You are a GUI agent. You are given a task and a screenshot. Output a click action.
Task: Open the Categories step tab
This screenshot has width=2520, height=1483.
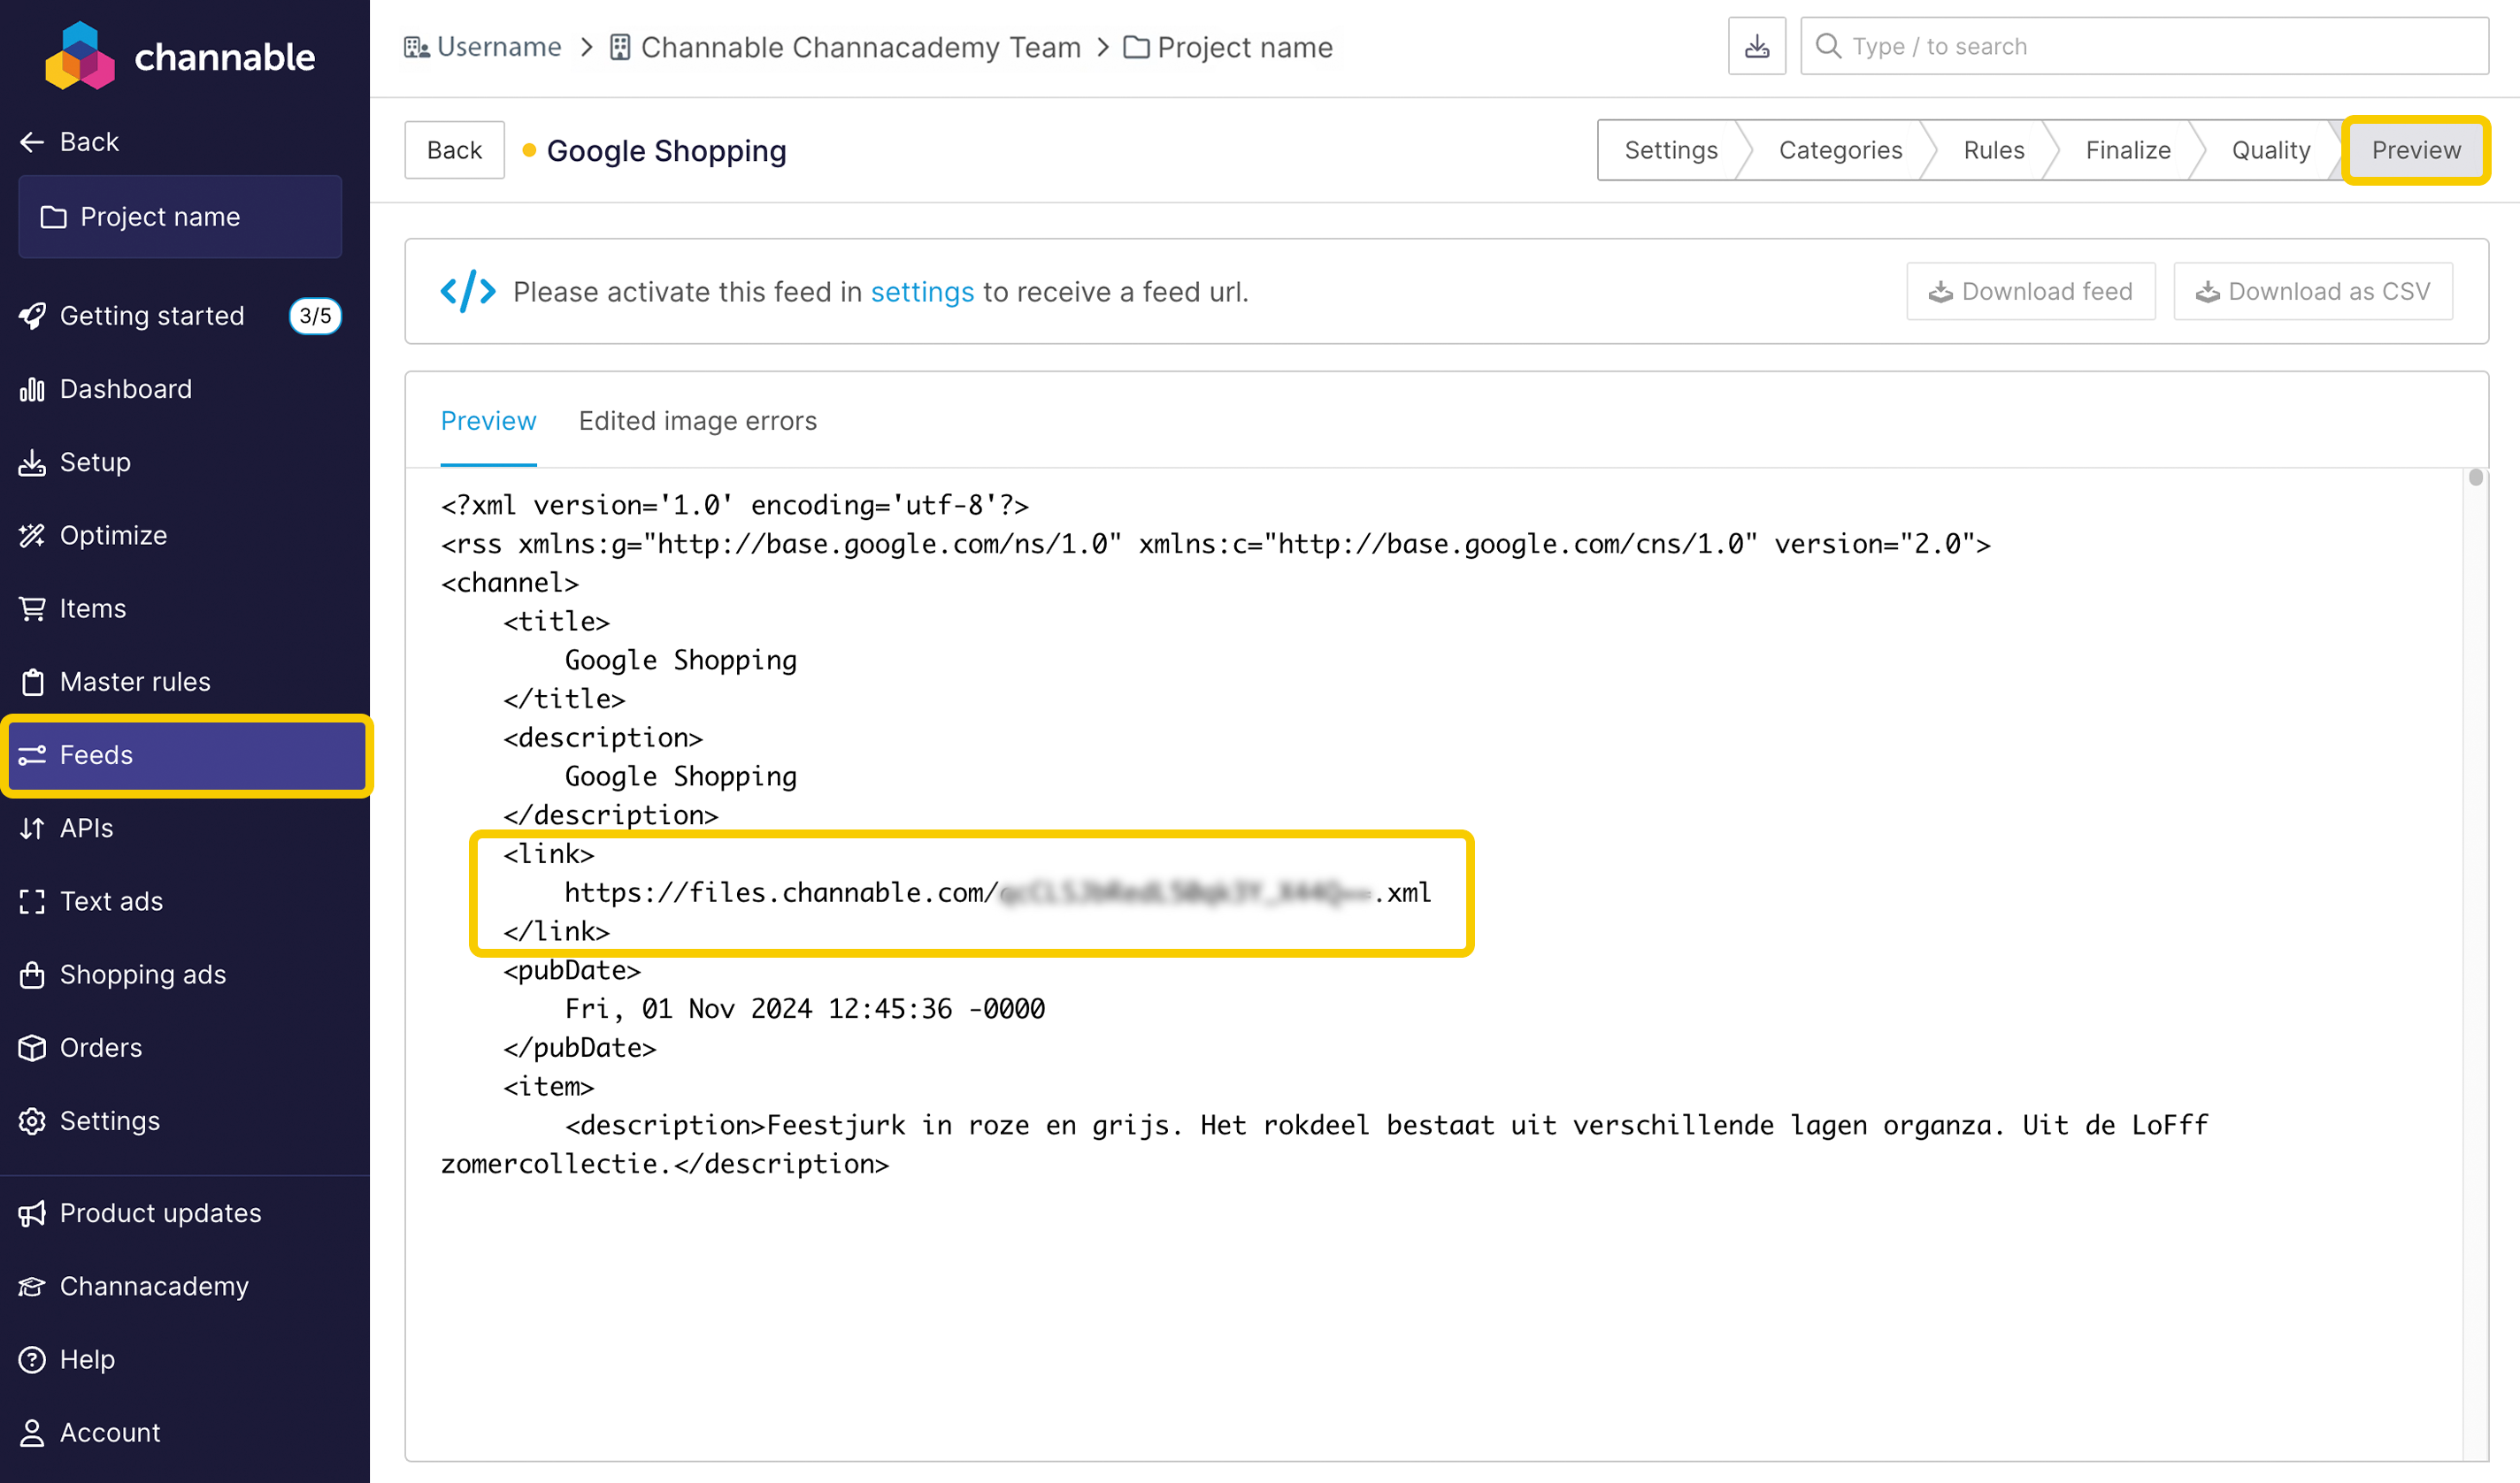click(x=1840, y=150)
